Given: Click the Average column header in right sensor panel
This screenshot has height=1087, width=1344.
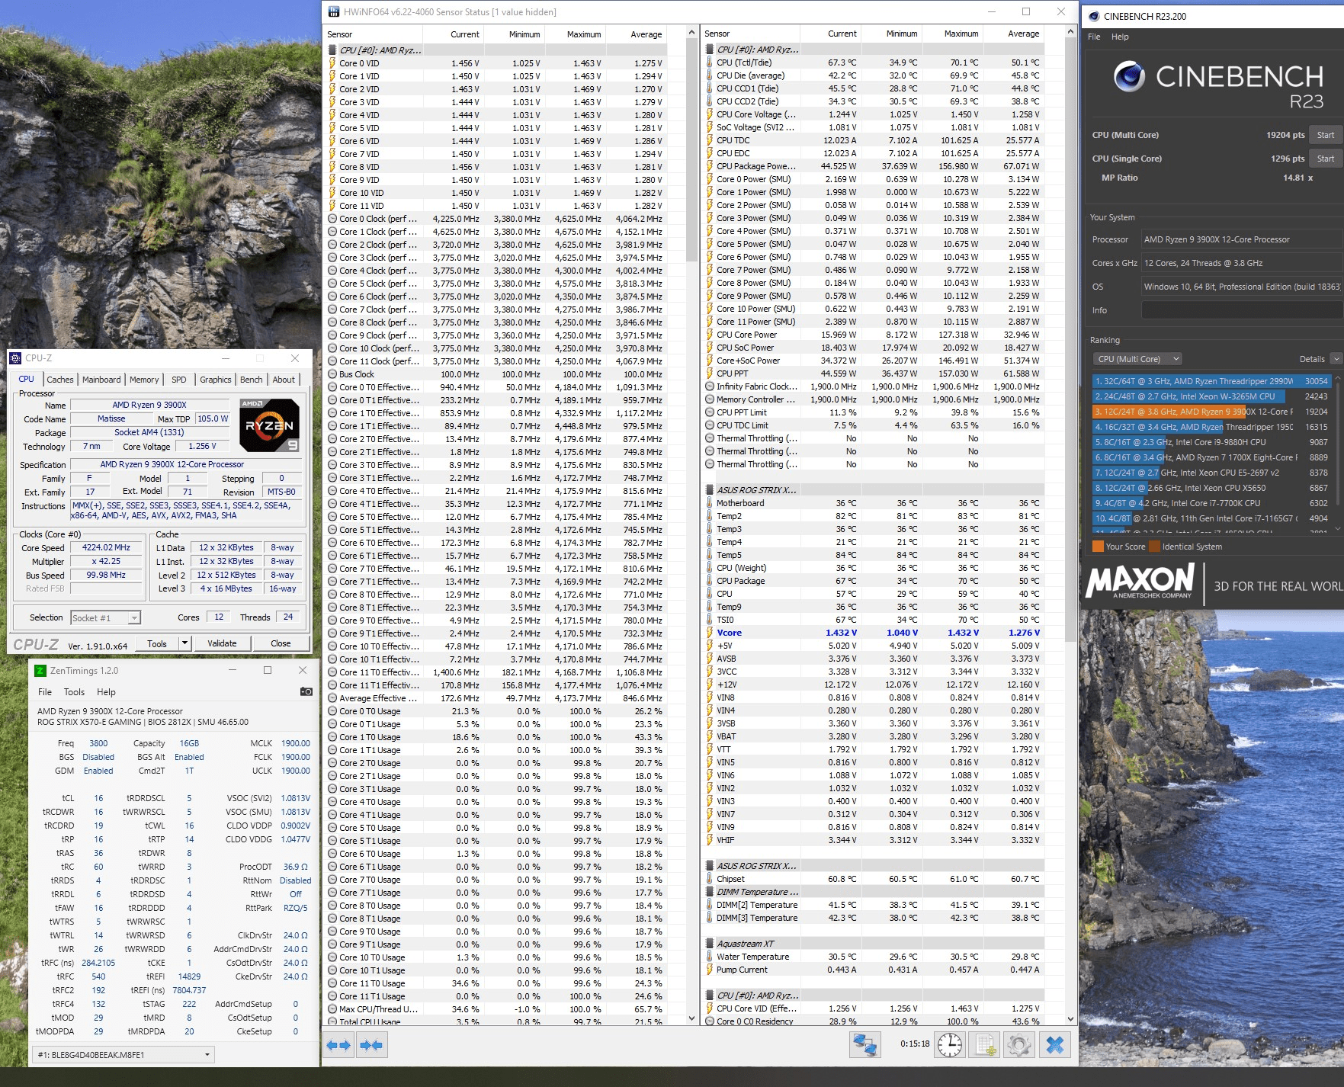Looking at the screenshot, I should coord(1013,34).
